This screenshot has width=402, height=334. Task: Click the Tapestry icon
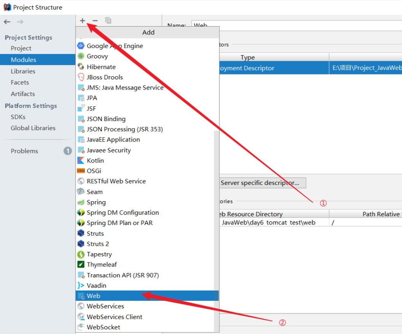coord(81,254)
